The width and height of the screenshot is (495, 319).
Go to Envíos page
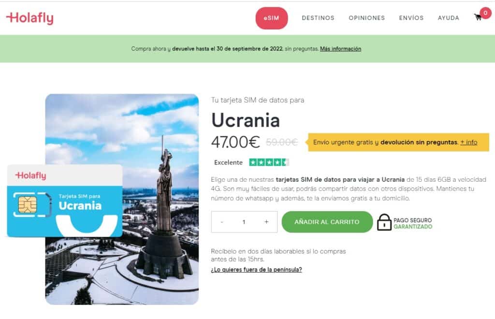[411, 18]
